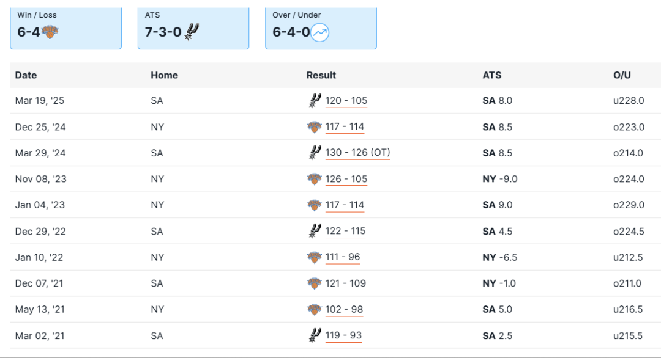Click the Date column header

(x=26, y=75)
